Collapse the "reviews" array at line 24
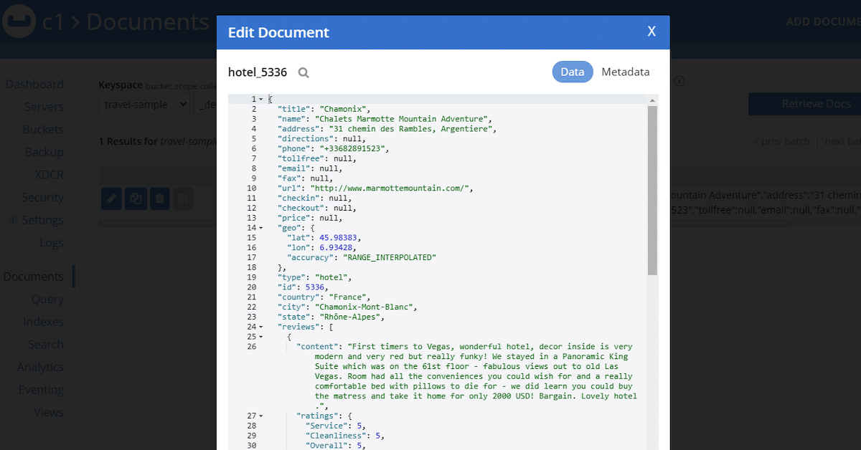 pyautogui.click(x=260, y=327)
